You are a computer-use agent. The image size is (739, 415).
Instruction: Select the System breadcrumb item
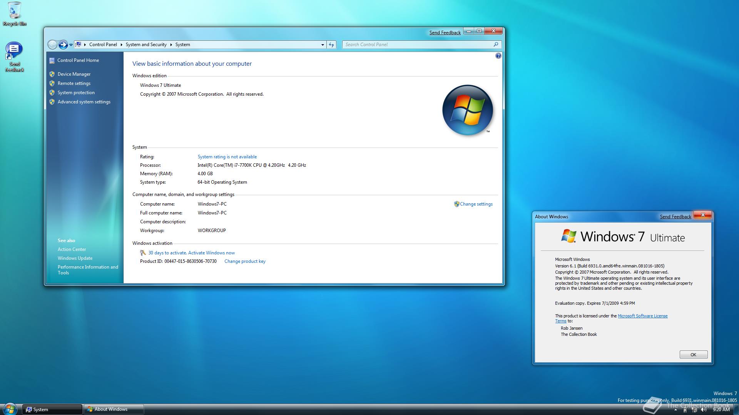coord(182,45)
